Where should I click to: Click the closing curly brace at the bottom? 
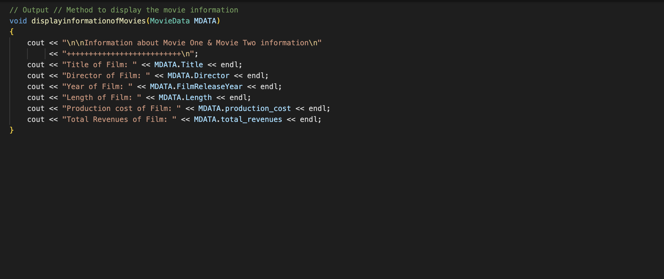click(11, 130)
